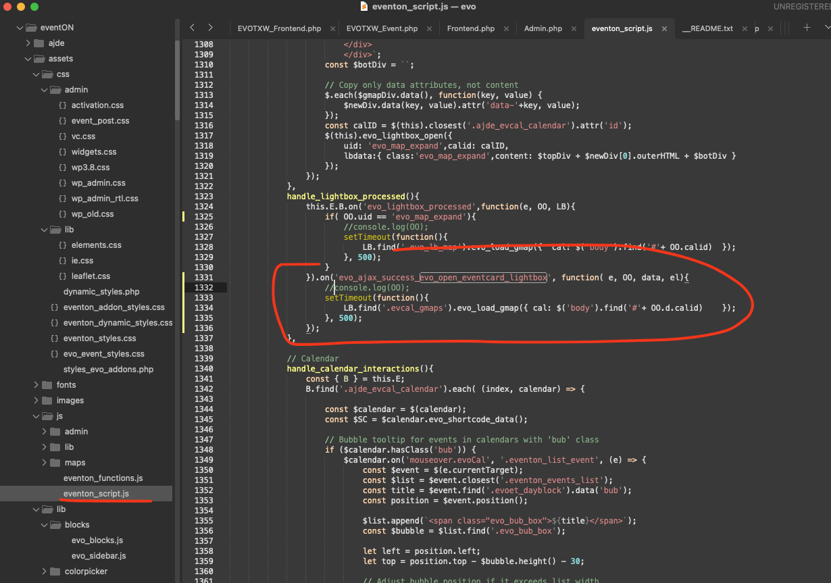Open evo_blocks.js from the file tree
831x583 pixels.
click(x=97, y=540)
